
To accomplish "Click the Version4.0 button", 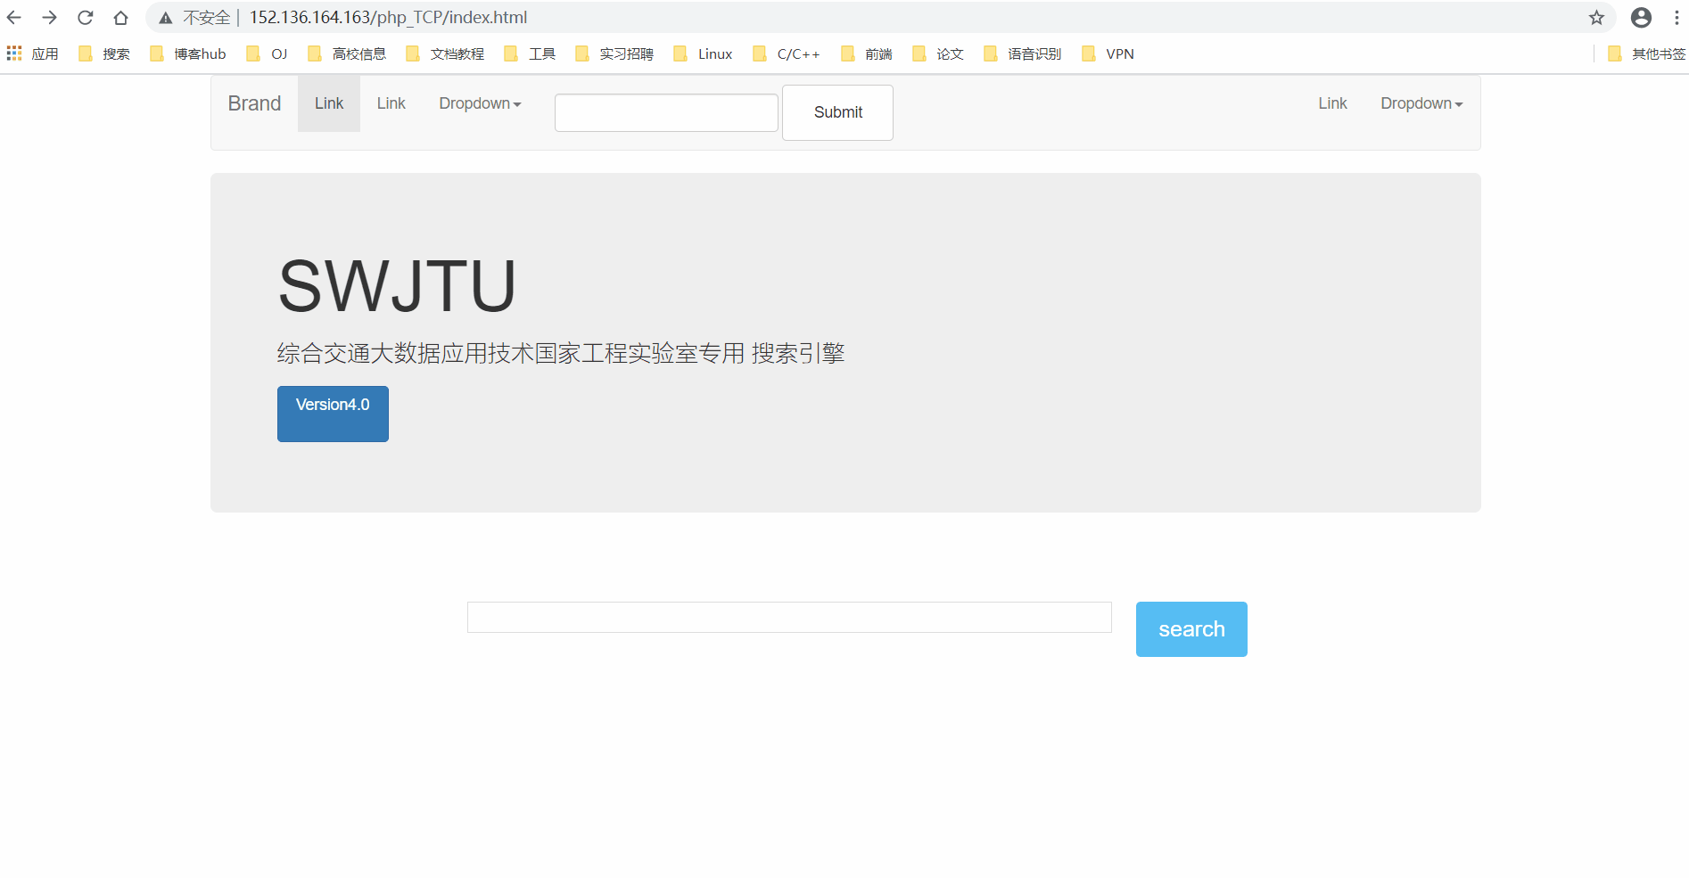I will (333, 414).
